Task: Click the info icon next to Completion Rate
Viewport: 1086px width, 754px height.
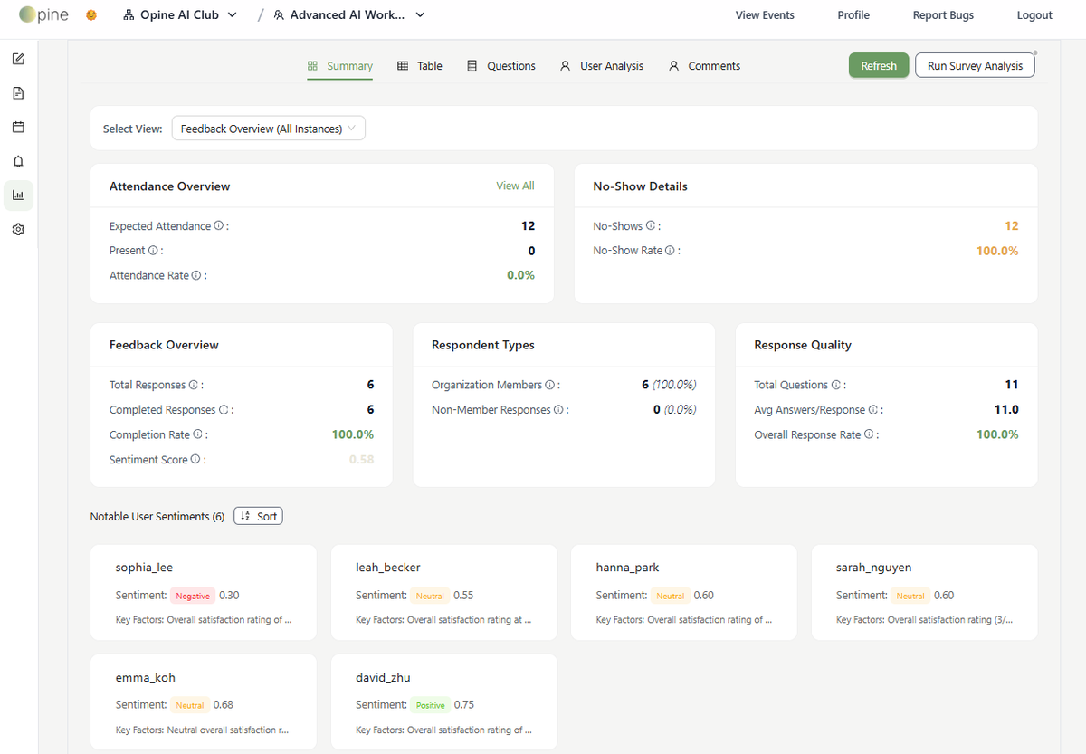Action: [x=197, y=434]
